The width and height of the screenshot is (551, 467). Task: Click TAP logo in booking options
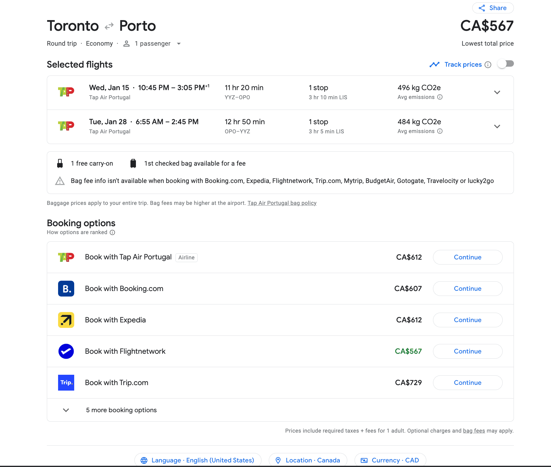point(66,257)
